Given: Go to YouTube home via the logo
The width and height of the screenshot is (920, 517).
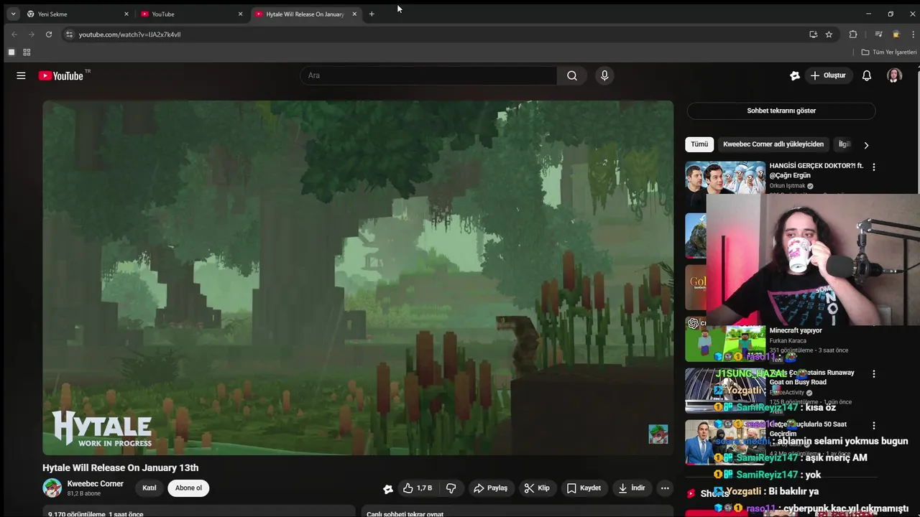Looking at the screenshot, I should click(x=61, y=75).
